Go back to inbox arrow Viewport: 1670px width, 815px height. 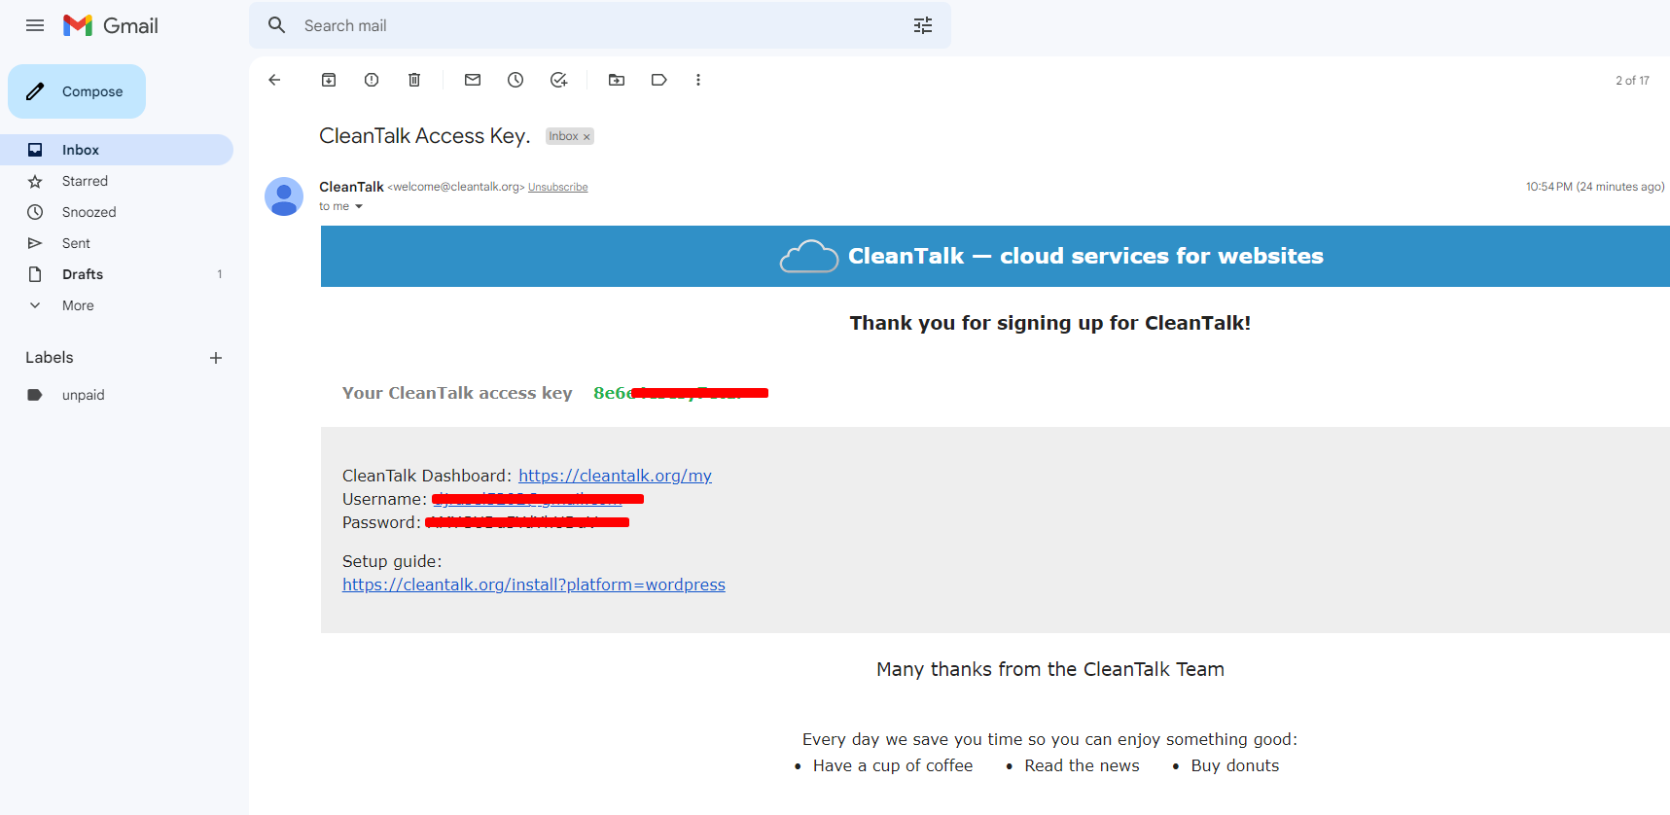[274, 80]
